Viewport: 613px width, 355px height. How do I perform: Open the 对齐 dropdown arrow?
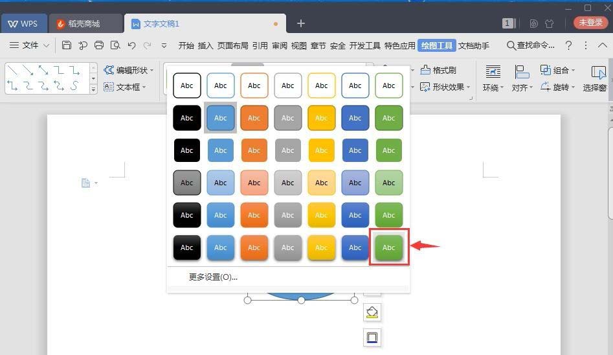(531, 87)
